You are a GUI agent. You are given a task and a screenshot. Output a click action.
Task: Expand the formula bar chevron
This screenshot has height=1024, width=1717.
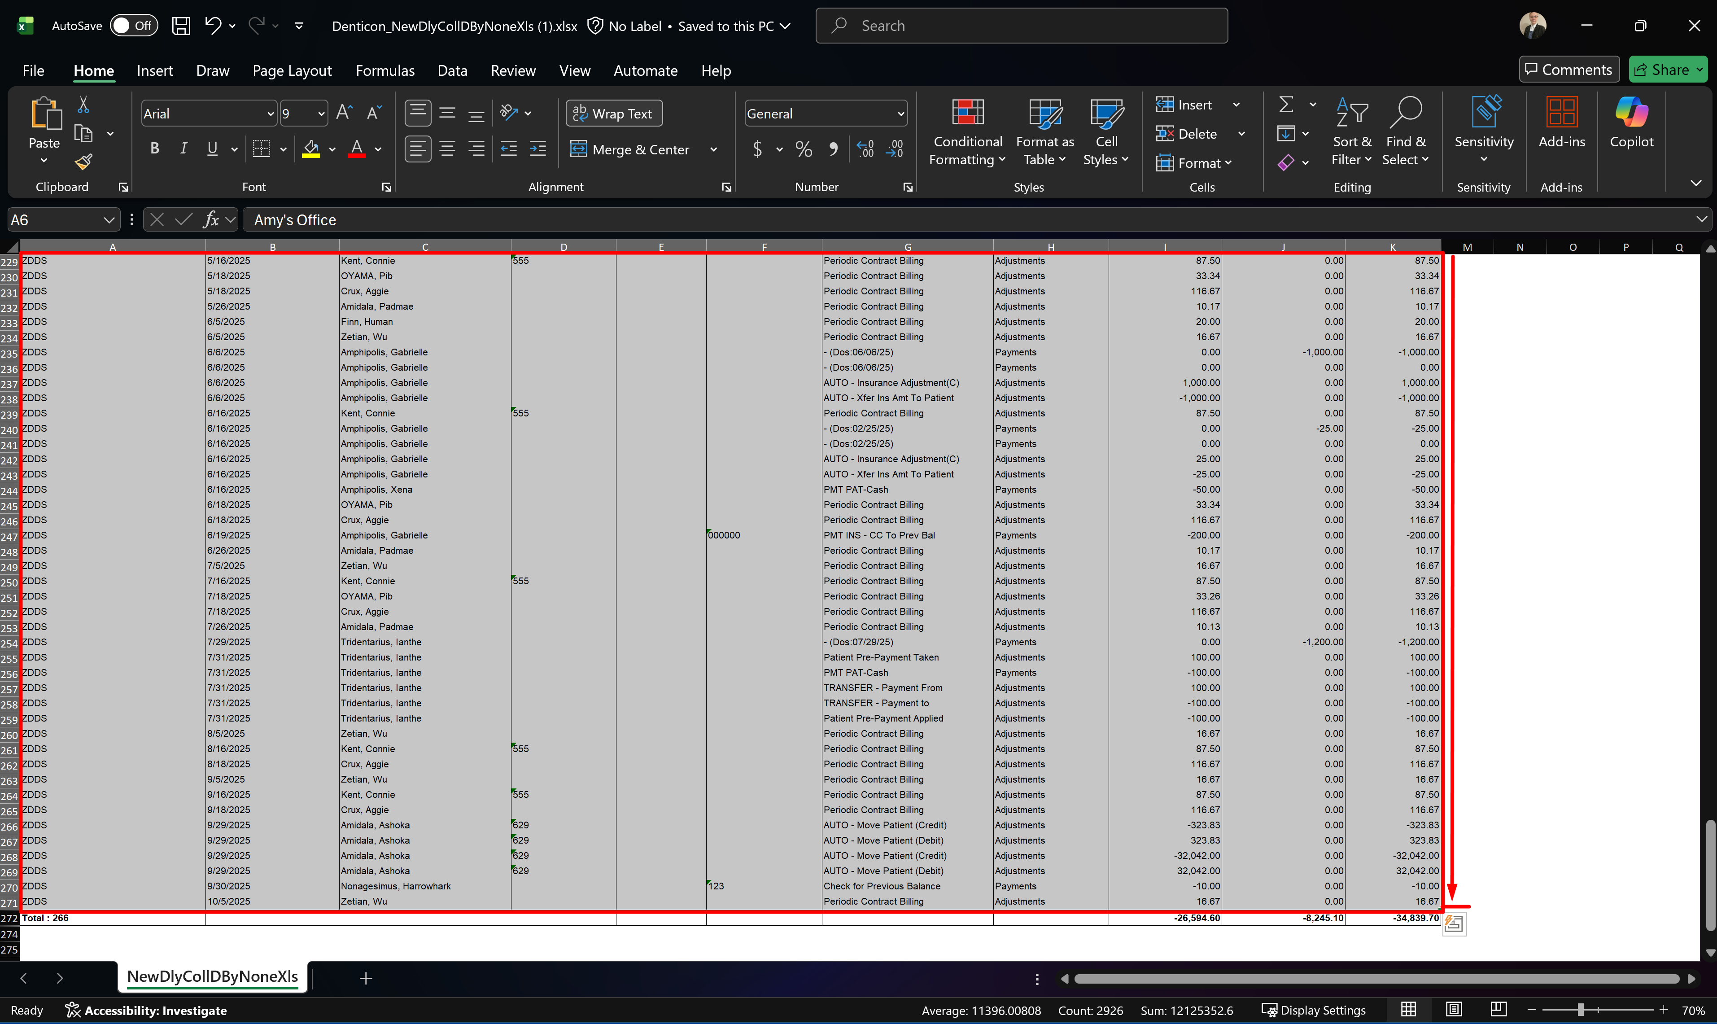[x=1701, y=219]
